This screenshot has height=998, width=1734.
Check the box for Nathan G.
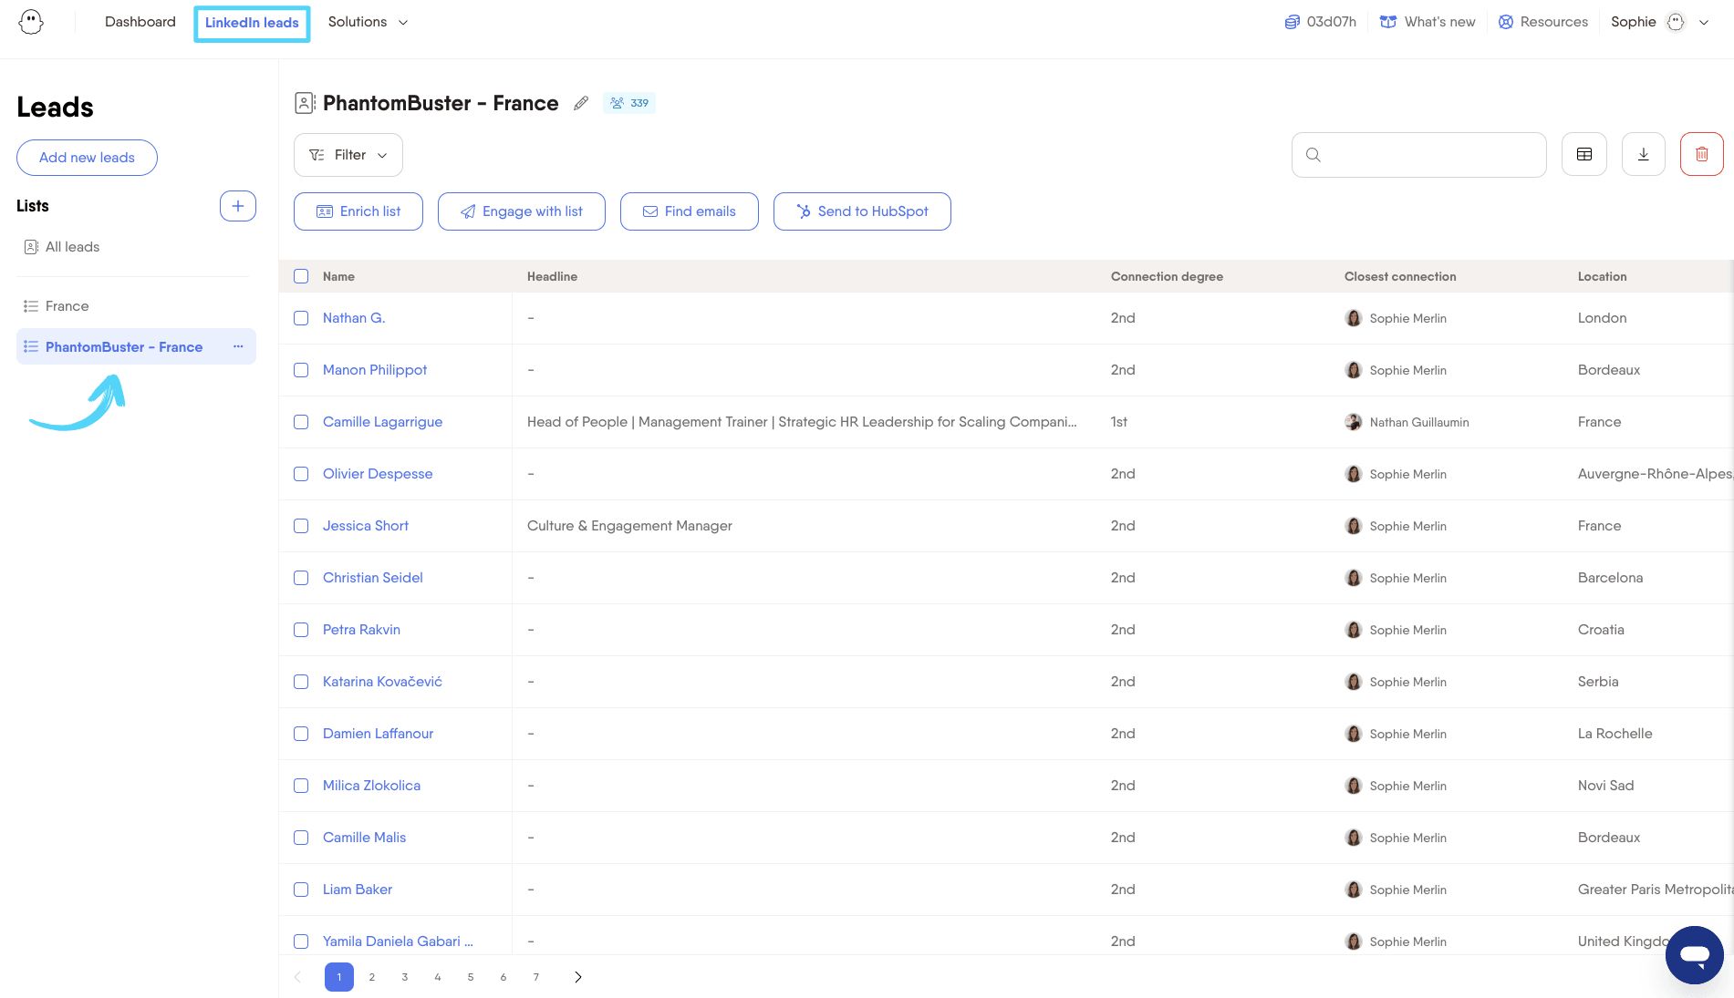pyautogui.click(x=301, y=318)
